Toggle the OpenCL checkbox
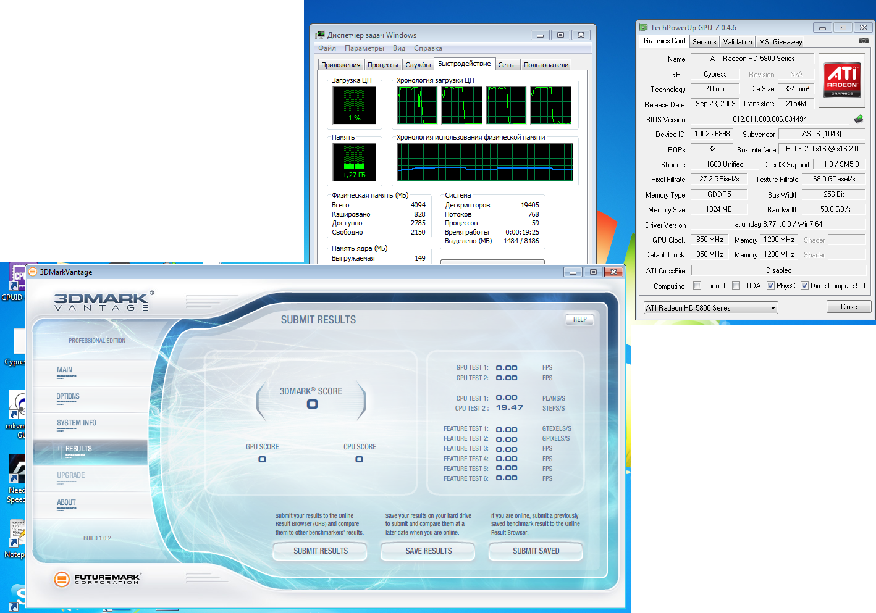The height and width of the screenshot is (613, 876). point(697,286)
